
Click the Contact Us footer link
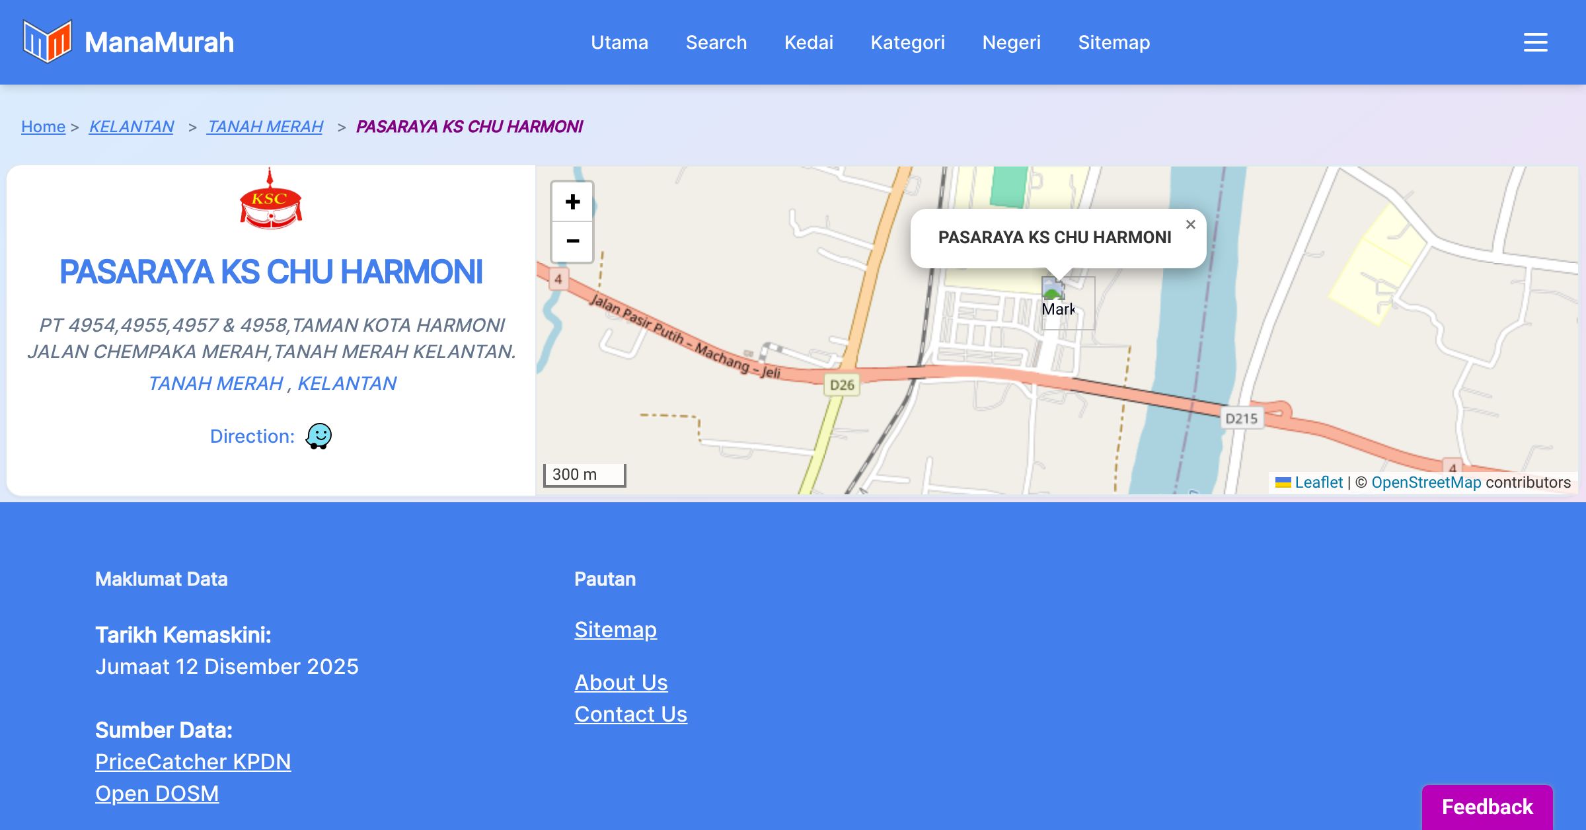pos(630,714)
